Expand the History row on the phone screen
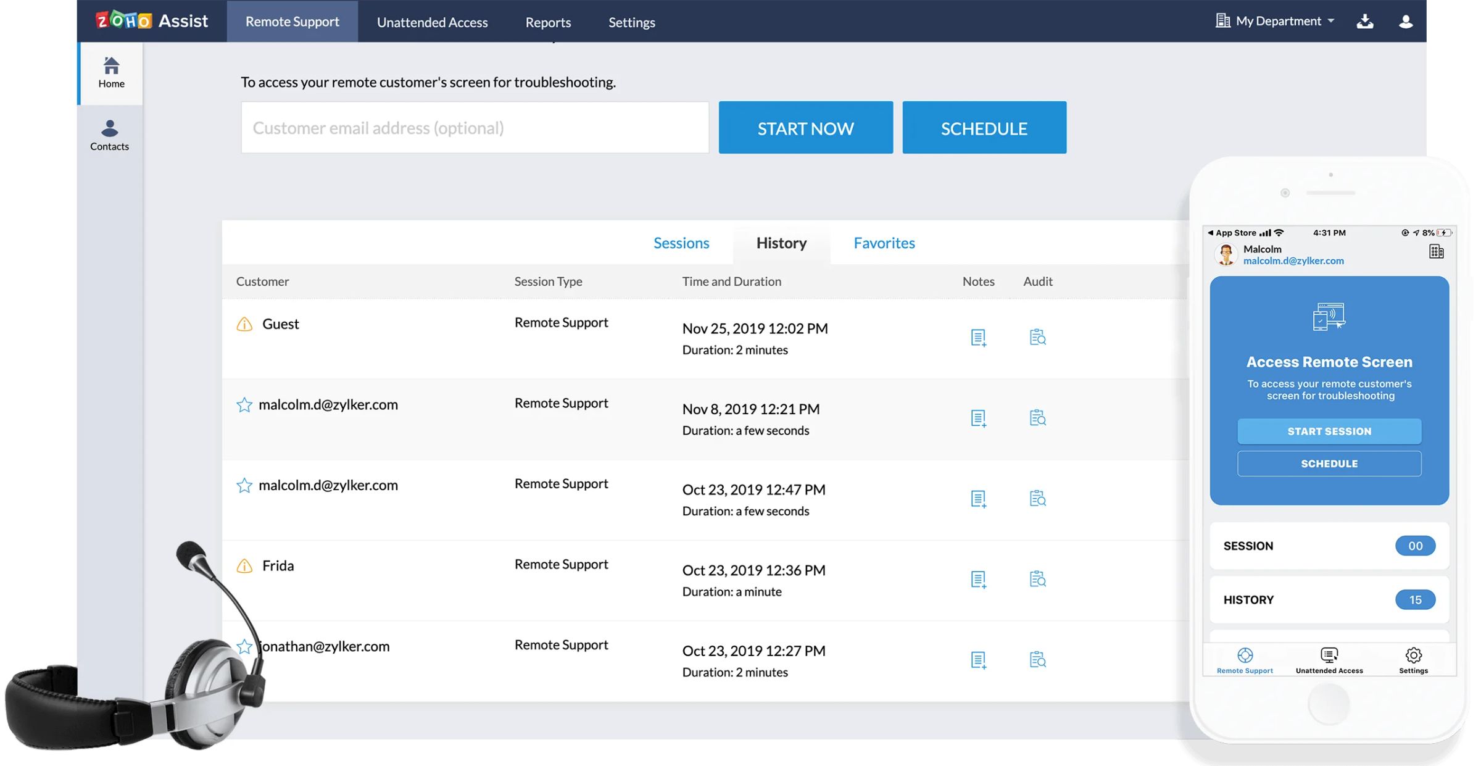The image size is (1481, 766). tap(1329, 599)
